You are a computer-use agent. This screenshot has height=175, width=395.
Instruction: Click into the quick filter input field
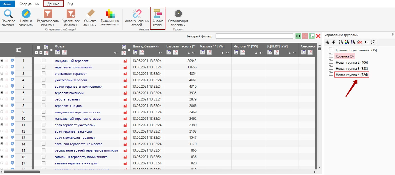[254, 36]
